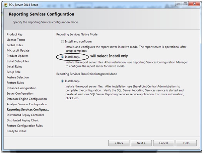
Task: Go to License Terms step
Action: pyautogui.click(x=16, y=40)
